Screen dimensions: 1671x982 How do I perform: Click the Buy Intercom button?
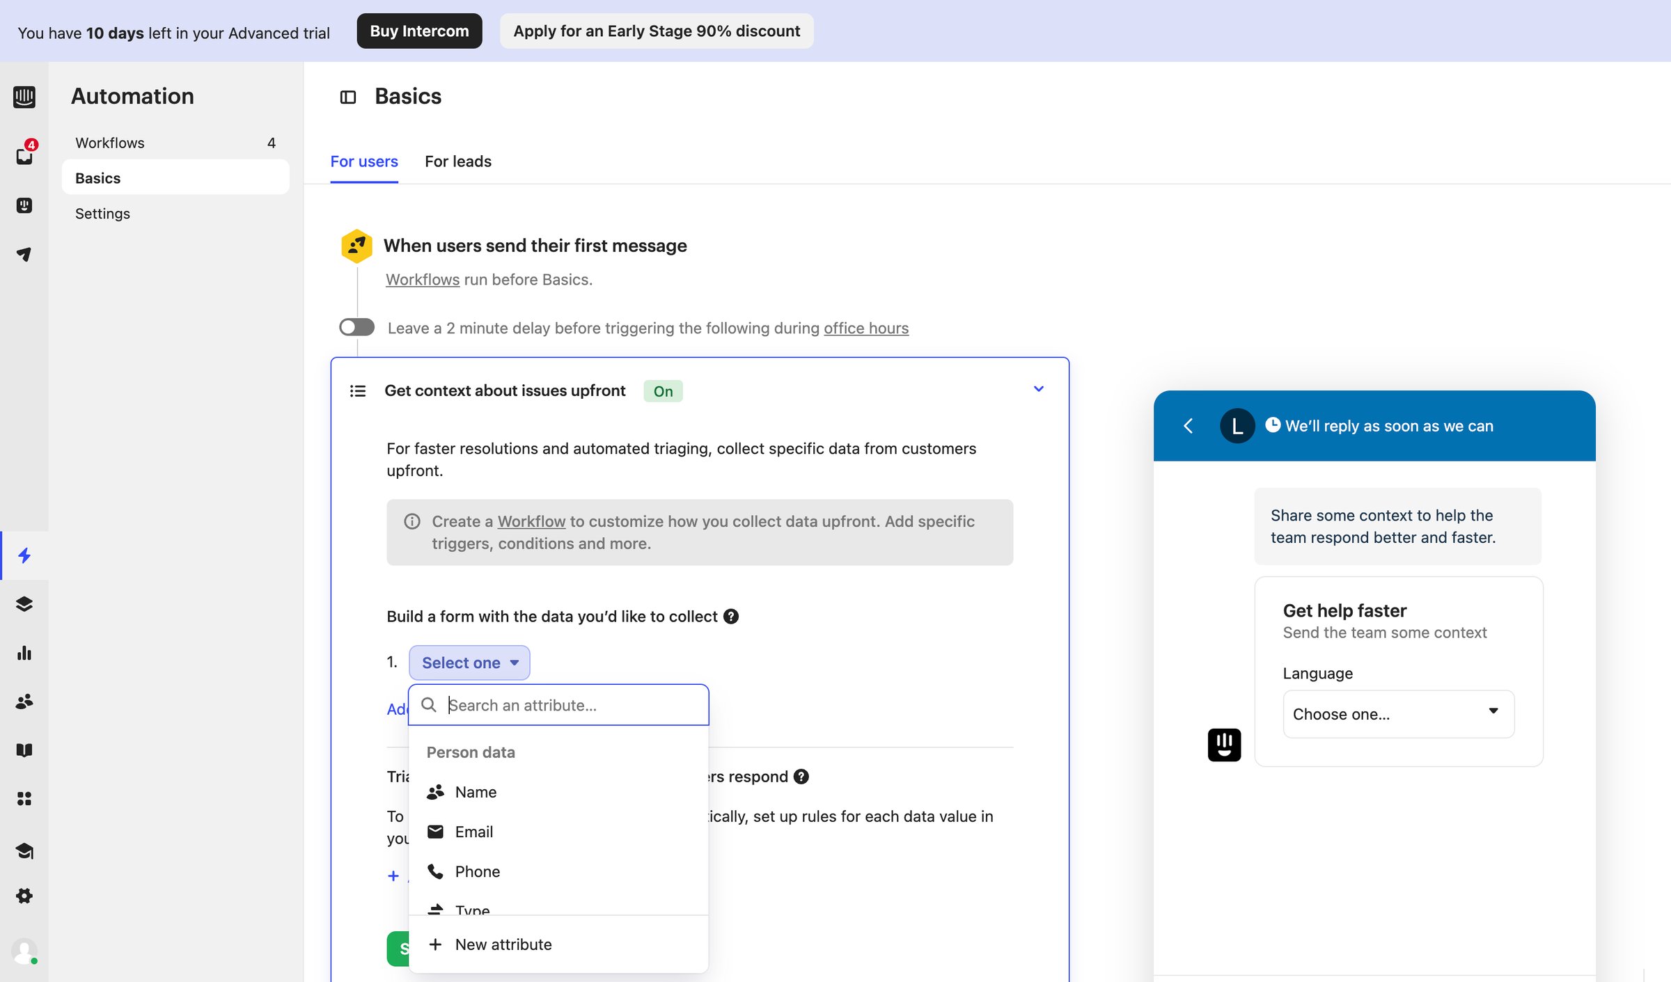(419, 31)
